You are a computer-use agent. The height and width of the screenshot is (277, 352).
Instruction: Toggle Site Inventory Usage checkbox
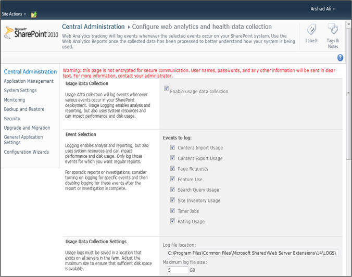(x=172, y=200)
